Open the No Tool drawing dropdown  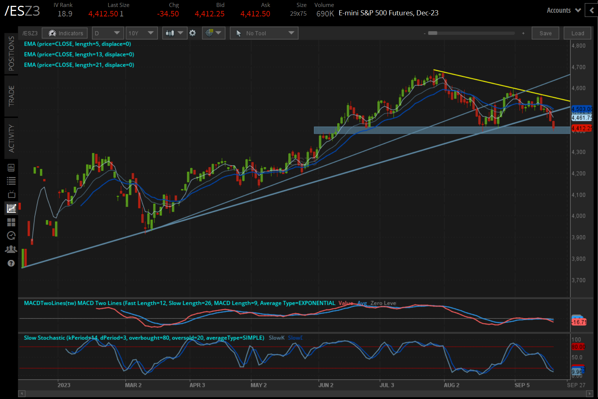pos(264,33)
